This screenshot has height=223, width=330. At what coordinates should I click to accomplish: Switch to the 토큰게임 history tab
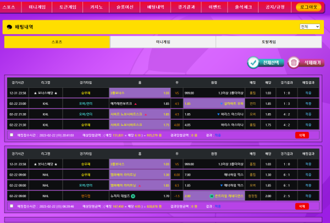coord(269,42)
